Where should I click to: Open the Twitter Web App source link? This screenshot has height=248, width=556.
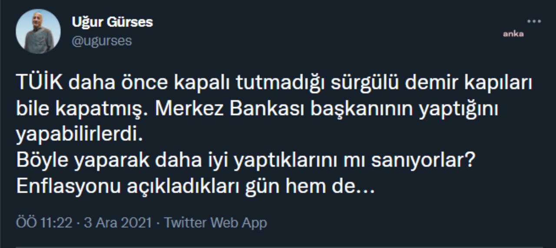click(215, 223)
